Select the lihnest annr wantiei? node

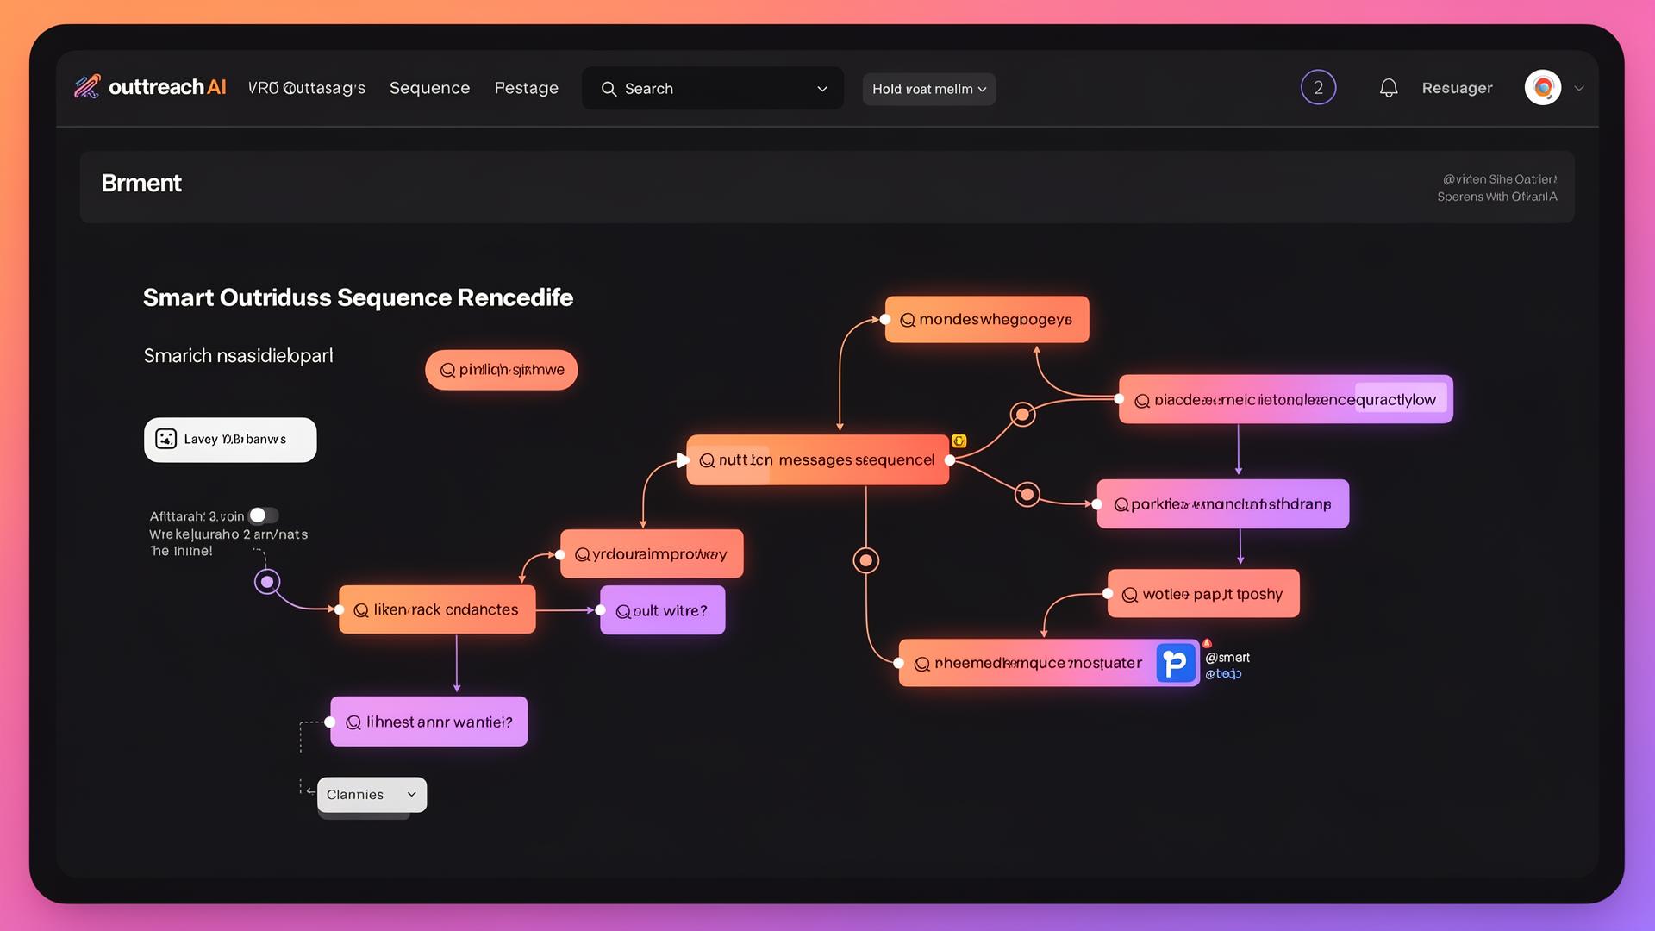click(429, 722)
